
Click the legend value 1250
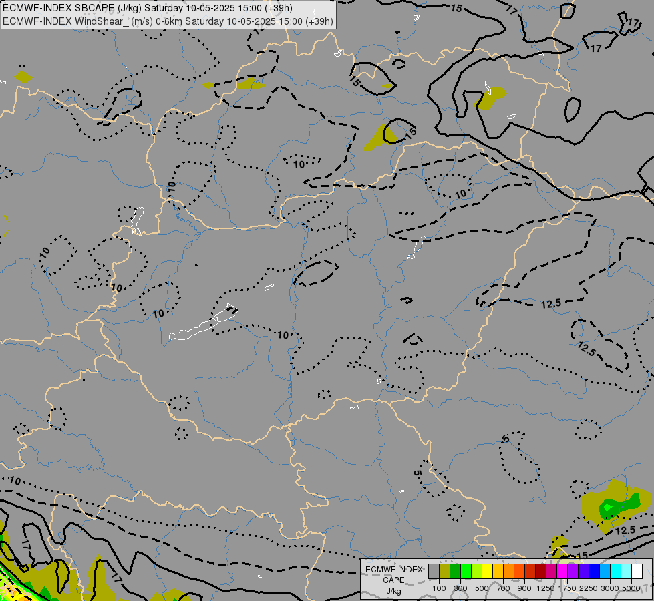[546, 588]
